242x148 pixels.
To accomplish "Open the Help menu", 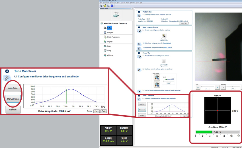I will pos(141,3).
